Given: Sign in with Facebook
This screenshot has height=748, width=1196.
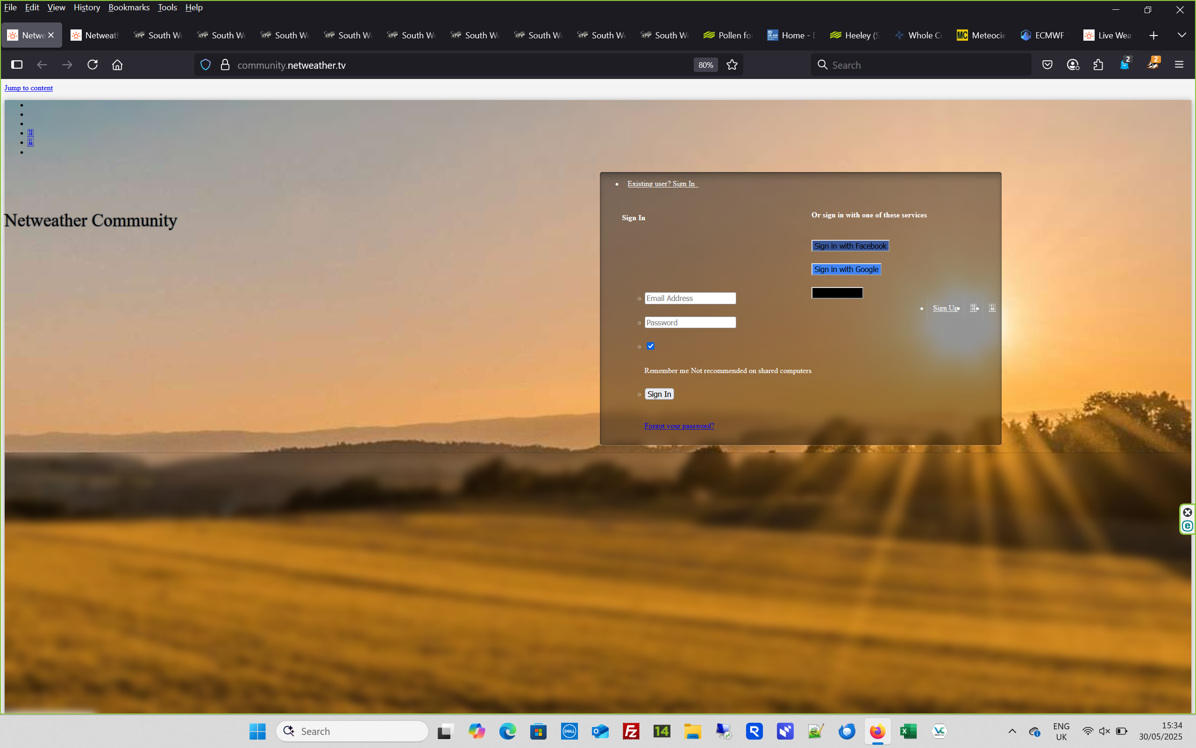Looking at the screenshot, I should coord(850,246).
